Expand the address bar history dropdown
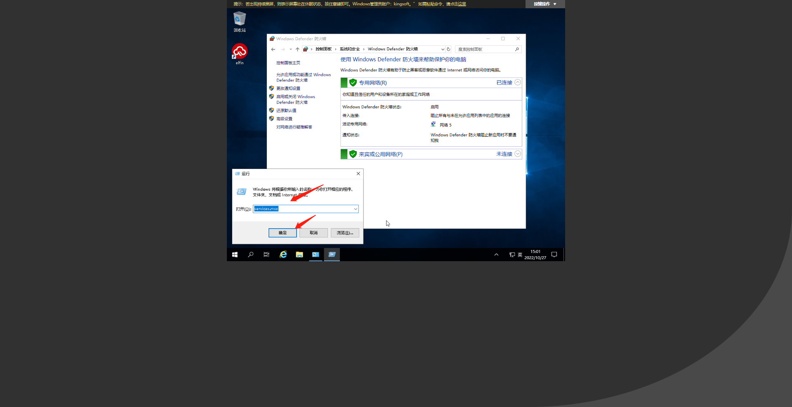Image resolution: width=792 pixels, height=407 pixels. coord(443,49)
